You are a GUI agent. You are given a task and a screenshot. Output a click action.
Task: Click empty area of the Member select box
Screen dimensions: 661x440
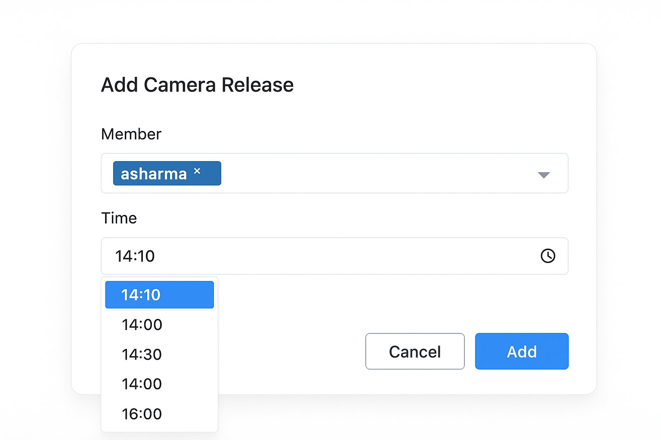click(x=366, y=174)
